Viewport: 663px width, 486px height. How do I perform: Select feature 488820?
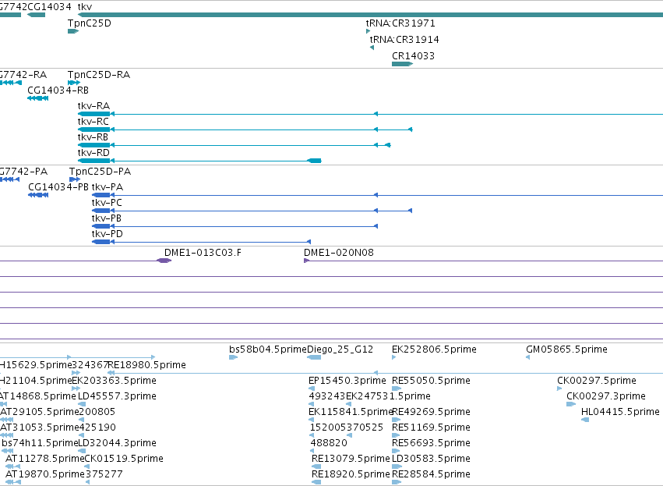(x=329, y=443)
